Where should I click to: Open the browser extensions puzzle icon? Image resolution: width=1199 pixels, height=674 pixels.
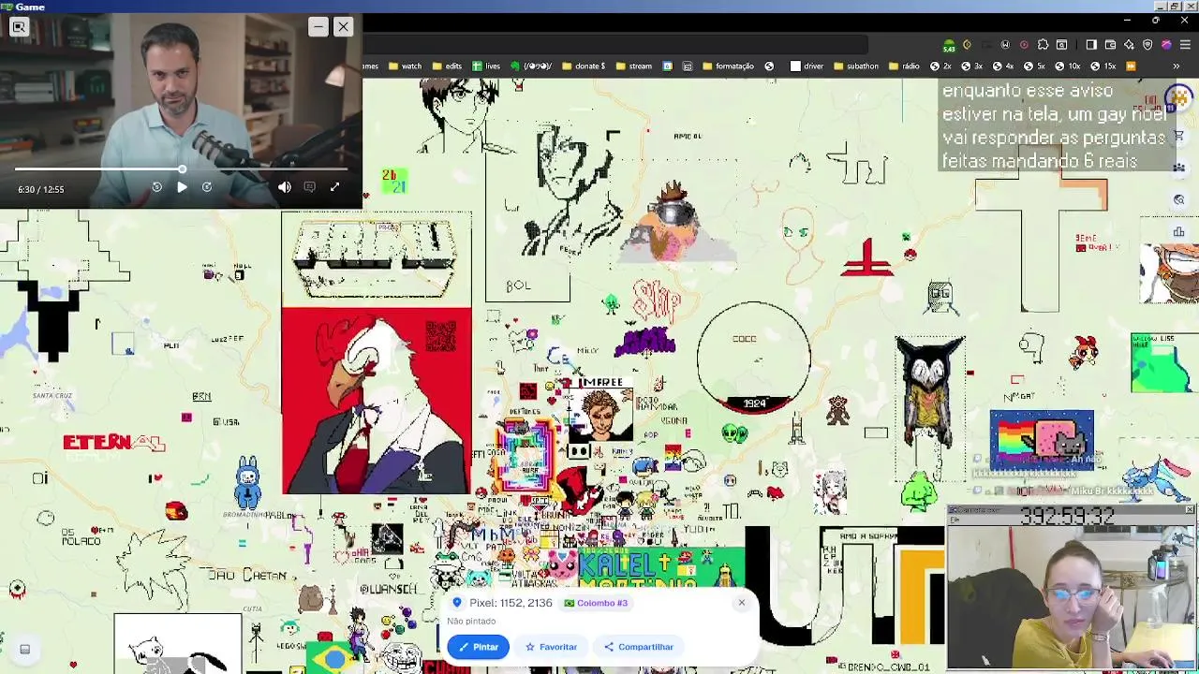tap(1043, 45)
